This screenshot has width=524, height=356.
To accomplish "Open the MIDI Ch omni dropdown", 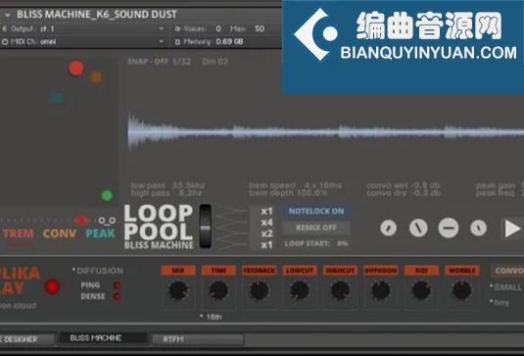I will click(x=83, y=42).
